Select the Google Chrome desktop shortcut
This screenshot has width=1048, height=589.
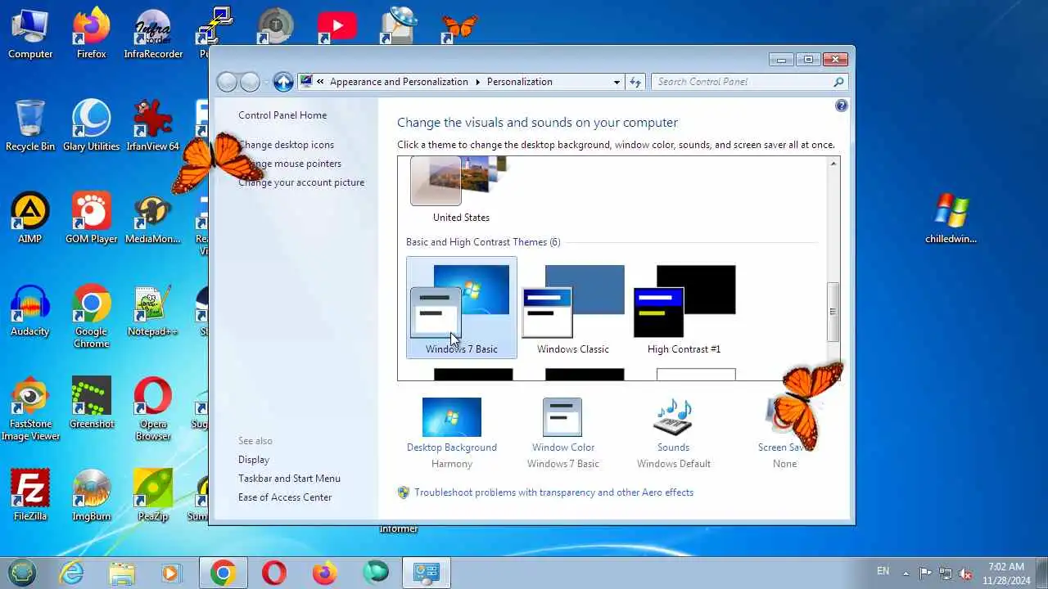92,317
